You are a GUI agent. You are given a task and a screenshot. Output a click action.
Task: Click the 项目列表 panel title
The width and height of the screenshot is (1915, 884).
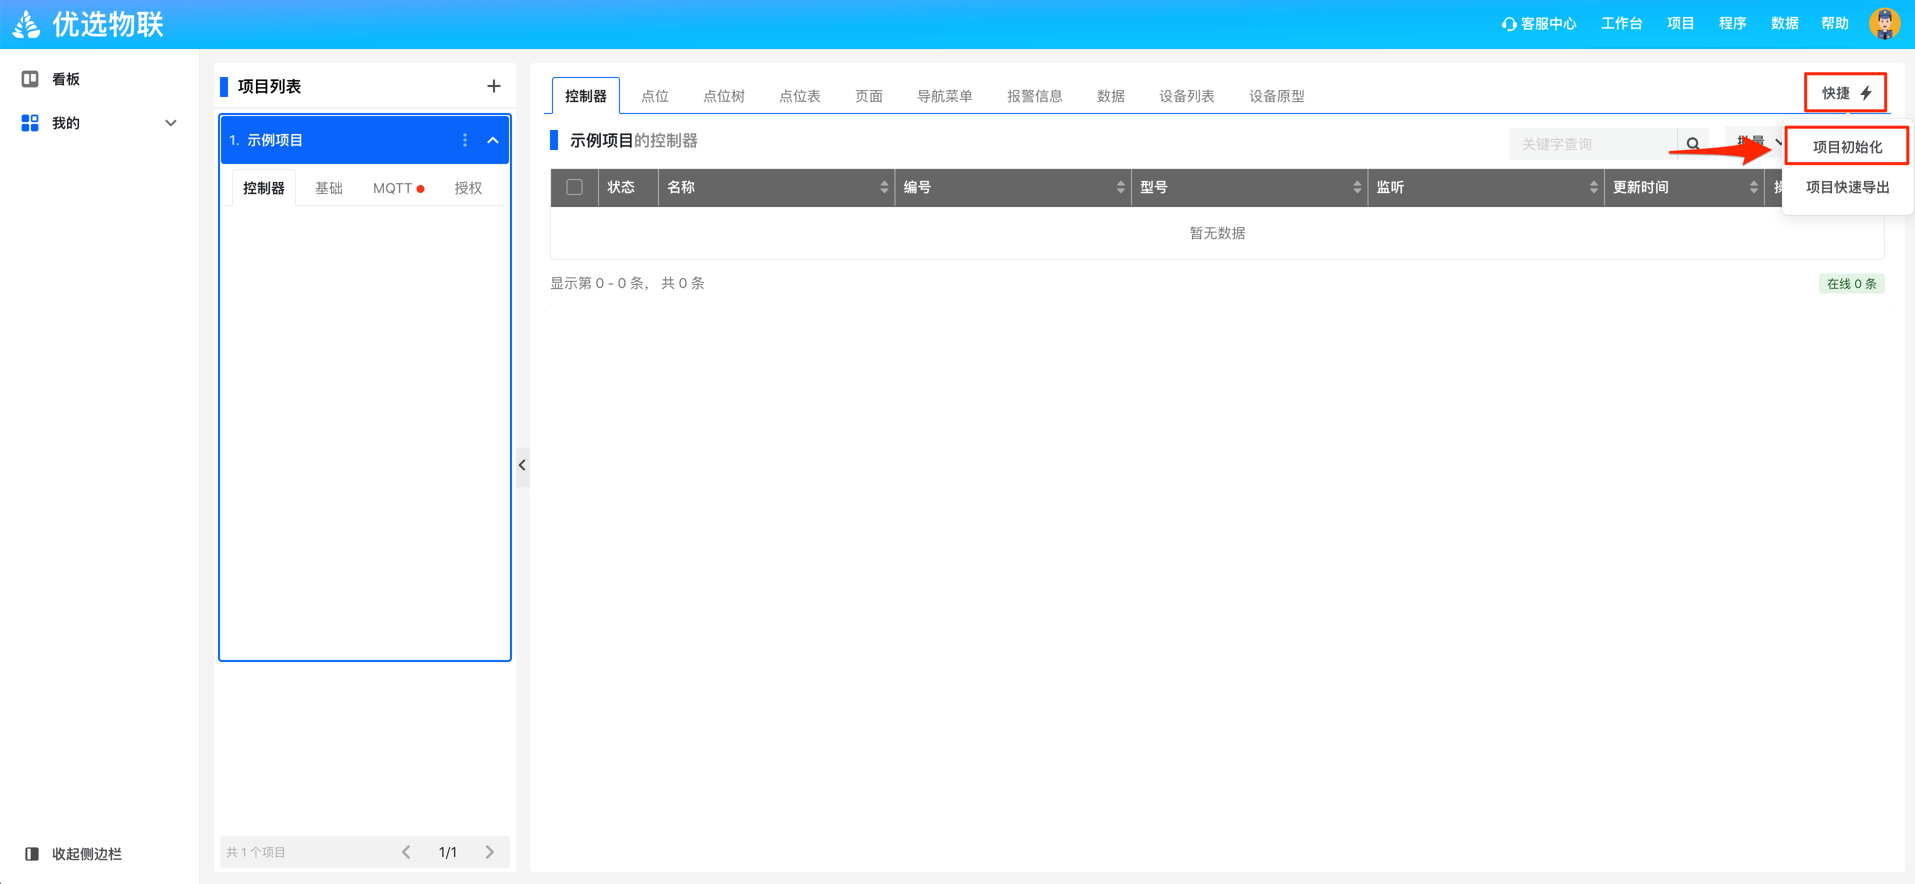coord(269,86)
